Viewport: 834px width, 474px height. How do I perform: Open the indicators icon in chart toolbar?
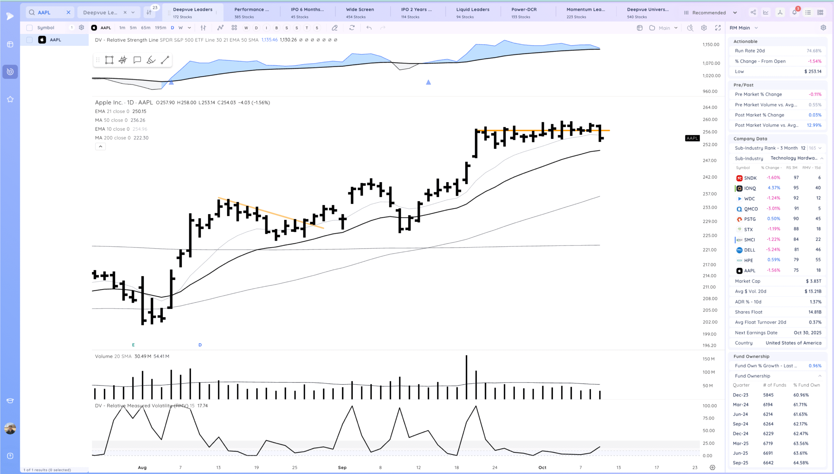221,28
